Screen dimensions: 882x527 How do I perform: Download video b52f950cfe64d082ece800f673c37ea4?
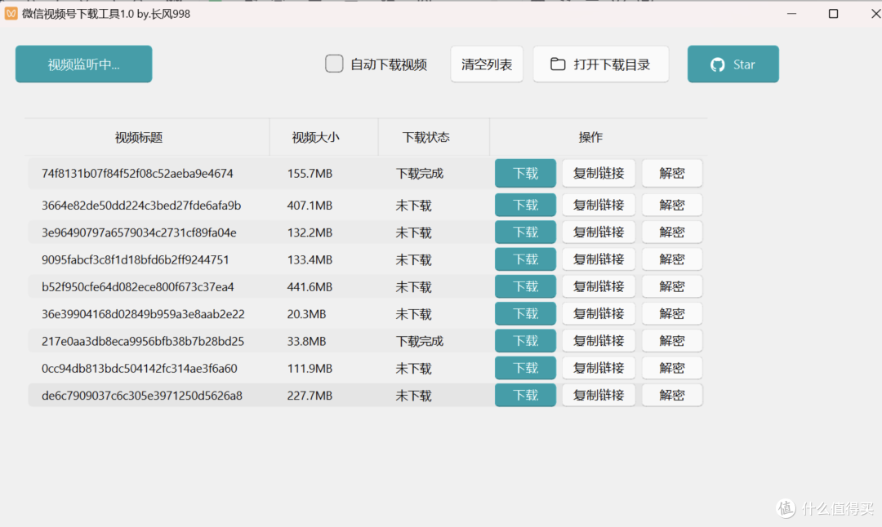click(525, 286)
